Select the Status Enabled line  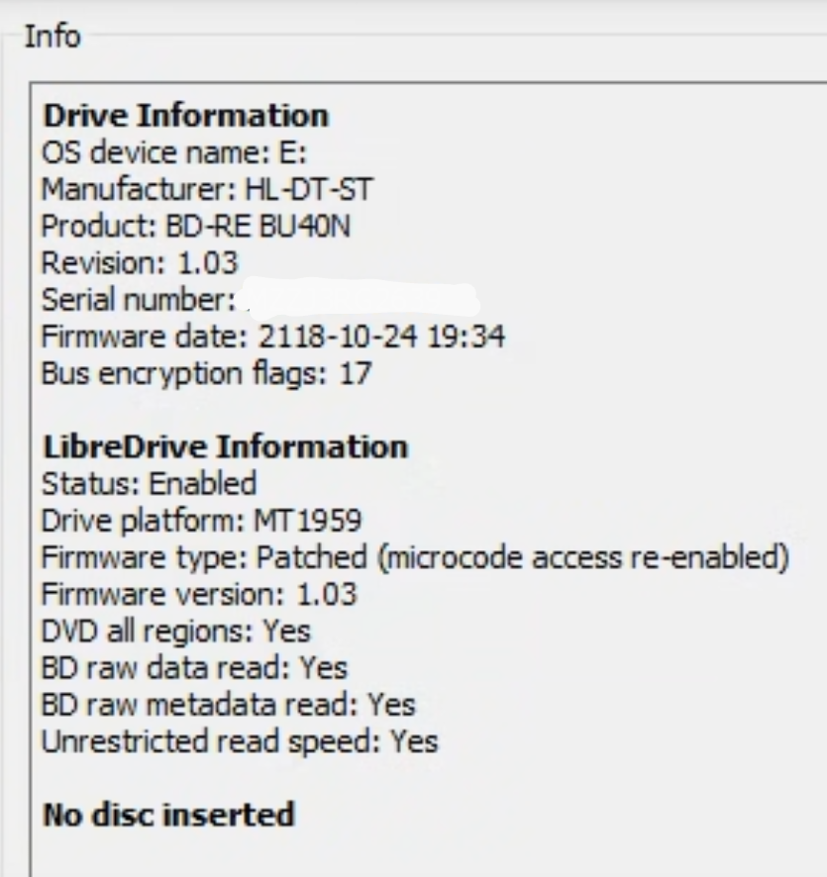coord(149,484)
